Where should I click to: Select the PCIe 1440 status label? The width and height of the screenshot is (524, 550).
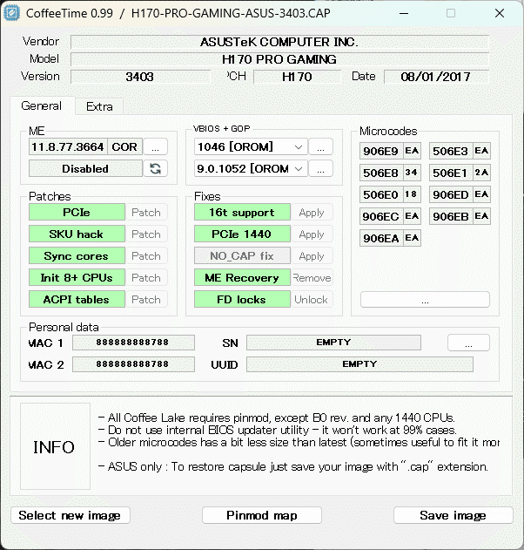coord(242,234)
